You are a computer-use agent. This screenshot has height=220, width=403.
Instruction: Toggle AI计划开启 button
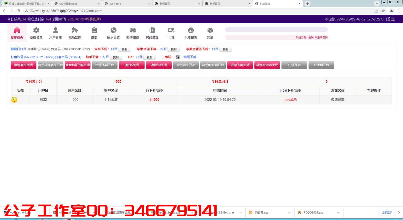point(321,65)
